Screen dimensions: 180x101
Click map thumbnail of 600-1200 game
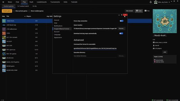point(4,45)
